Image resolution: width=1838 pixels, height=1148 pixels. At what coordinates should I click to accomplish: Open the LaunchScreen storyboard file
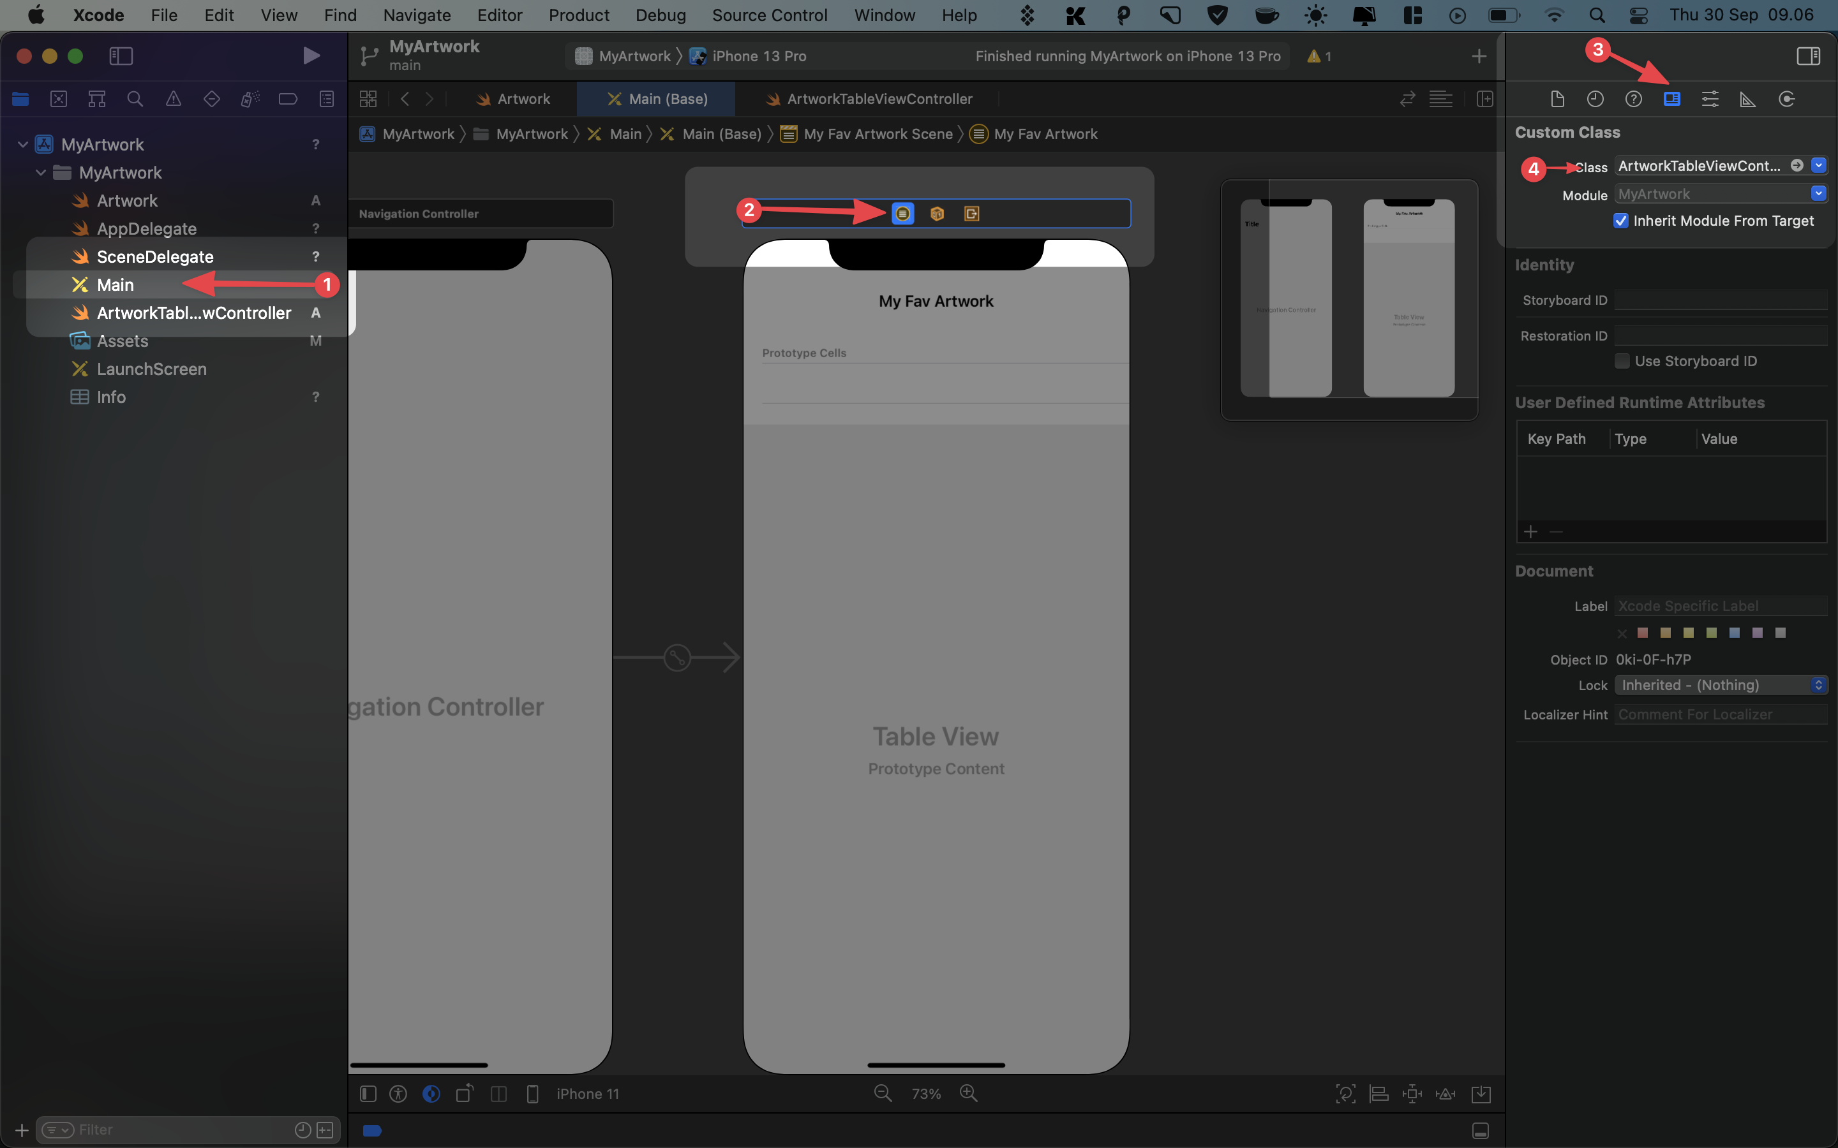point(151,369)
